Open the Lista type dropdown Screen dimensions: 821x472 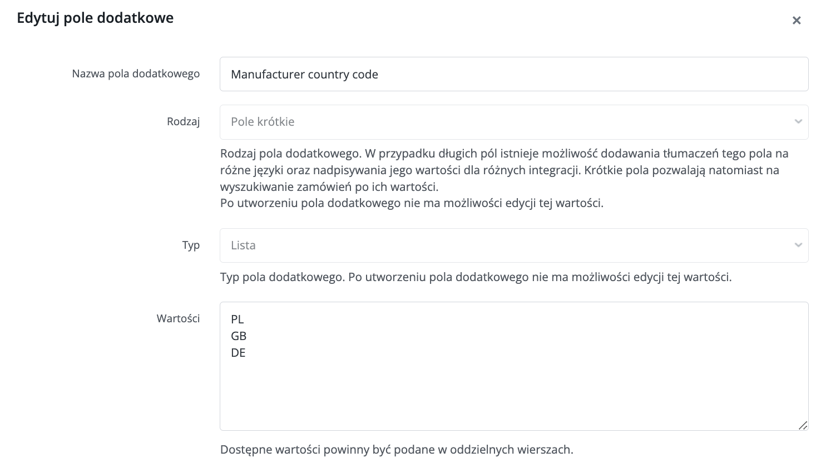pyautogui.click(x=514, y=245)
